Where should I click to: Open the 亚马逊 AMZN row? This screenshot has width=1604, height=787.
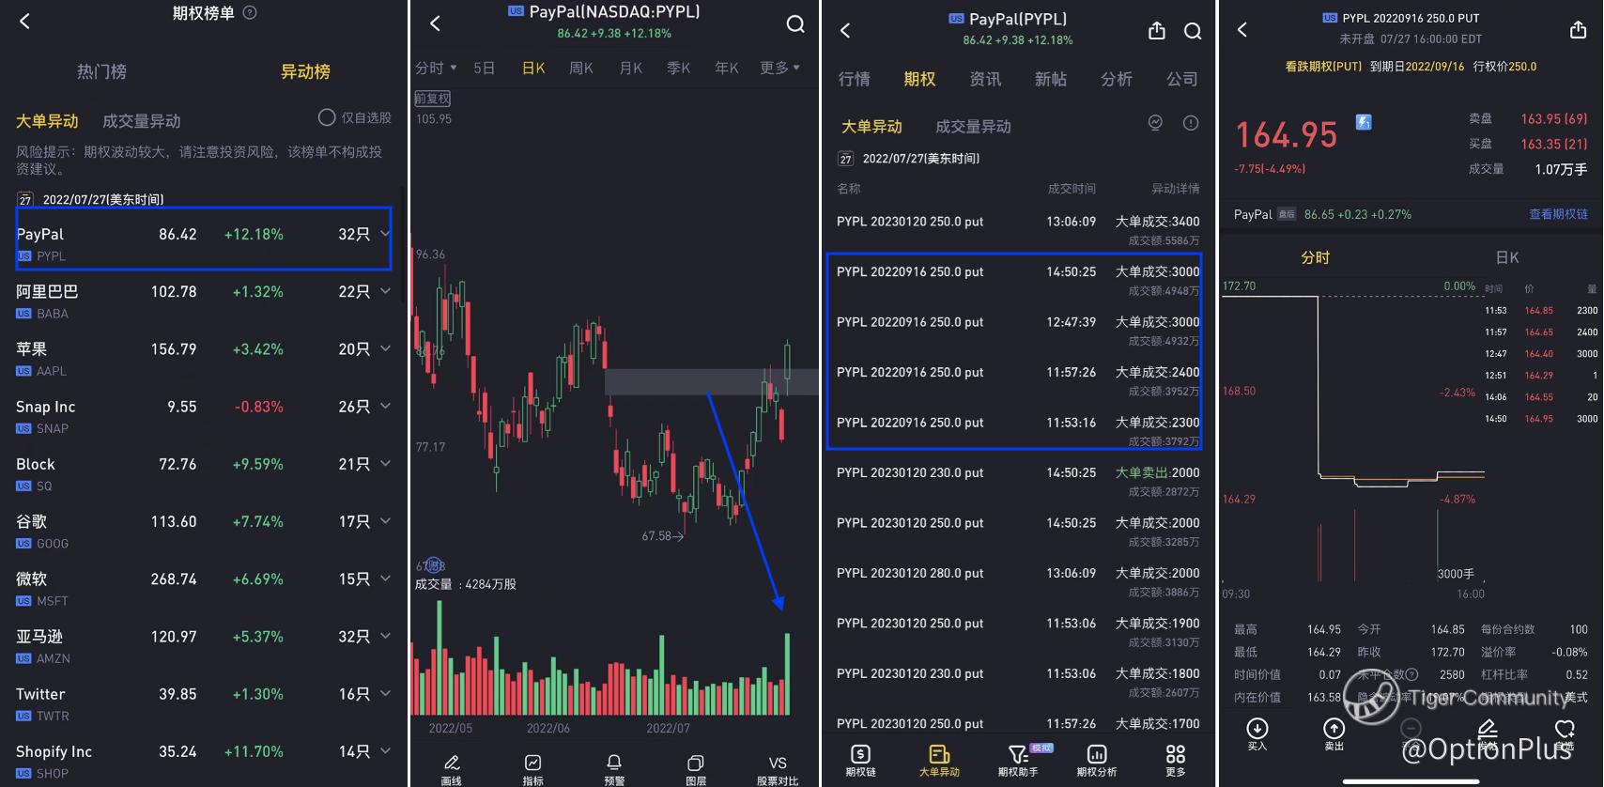(x=204, y=646)
